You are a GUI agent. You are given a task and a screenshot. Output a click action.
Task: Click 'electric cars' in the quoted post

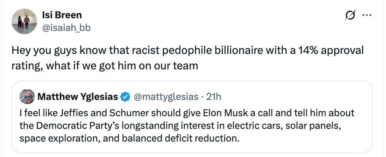253,126
